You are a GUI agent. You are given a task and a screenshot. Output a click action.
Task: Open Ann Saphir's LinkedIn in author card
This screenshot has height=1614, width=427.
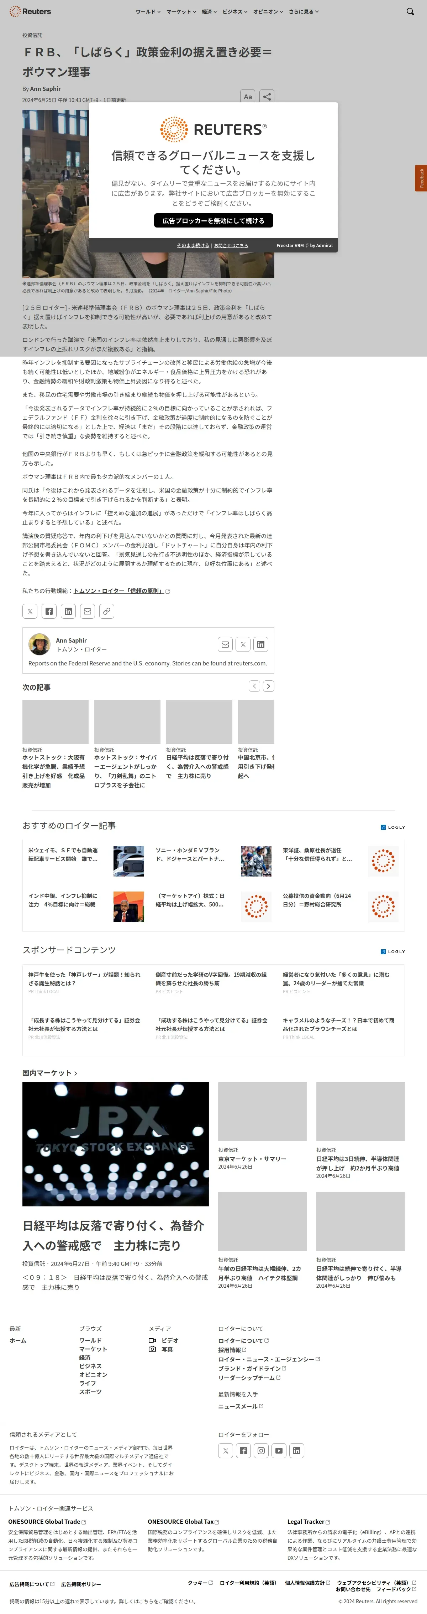click(x=261, y=644)
